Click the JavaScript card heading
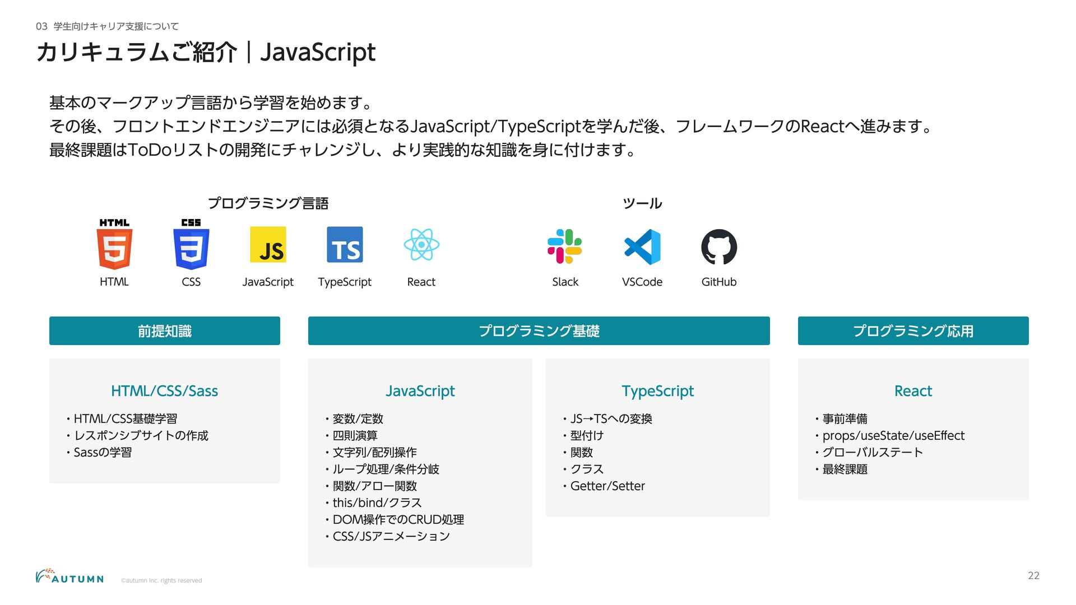This screenshot has height=605, width=1076. (420, 391)
